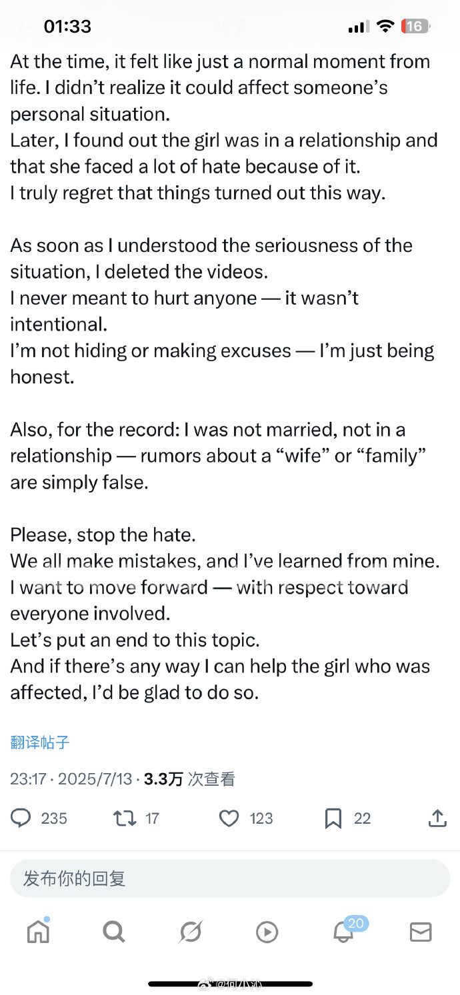Go to Home tab in bottom bar
The image size is (460, 995).
(38, 932)
